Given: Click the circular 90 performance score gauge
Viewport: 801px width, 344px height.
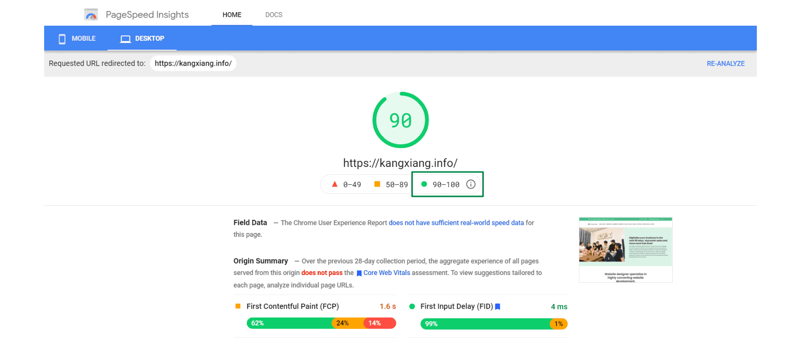Looking at the screenshot, I should pos(400,120).
